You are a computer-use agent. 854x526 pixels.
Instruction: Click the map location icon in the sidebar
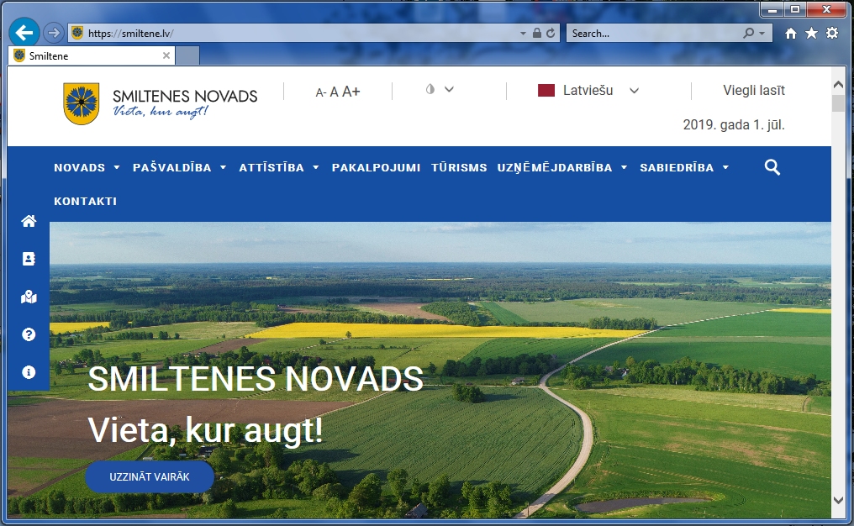(29, 297)
